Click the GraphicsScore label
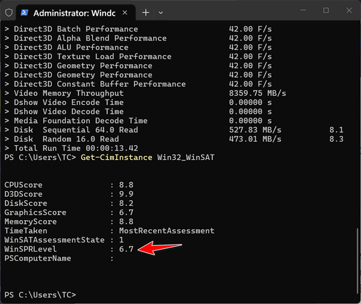The width and height of the screenshot is (361, 304). tap(35, 212)
